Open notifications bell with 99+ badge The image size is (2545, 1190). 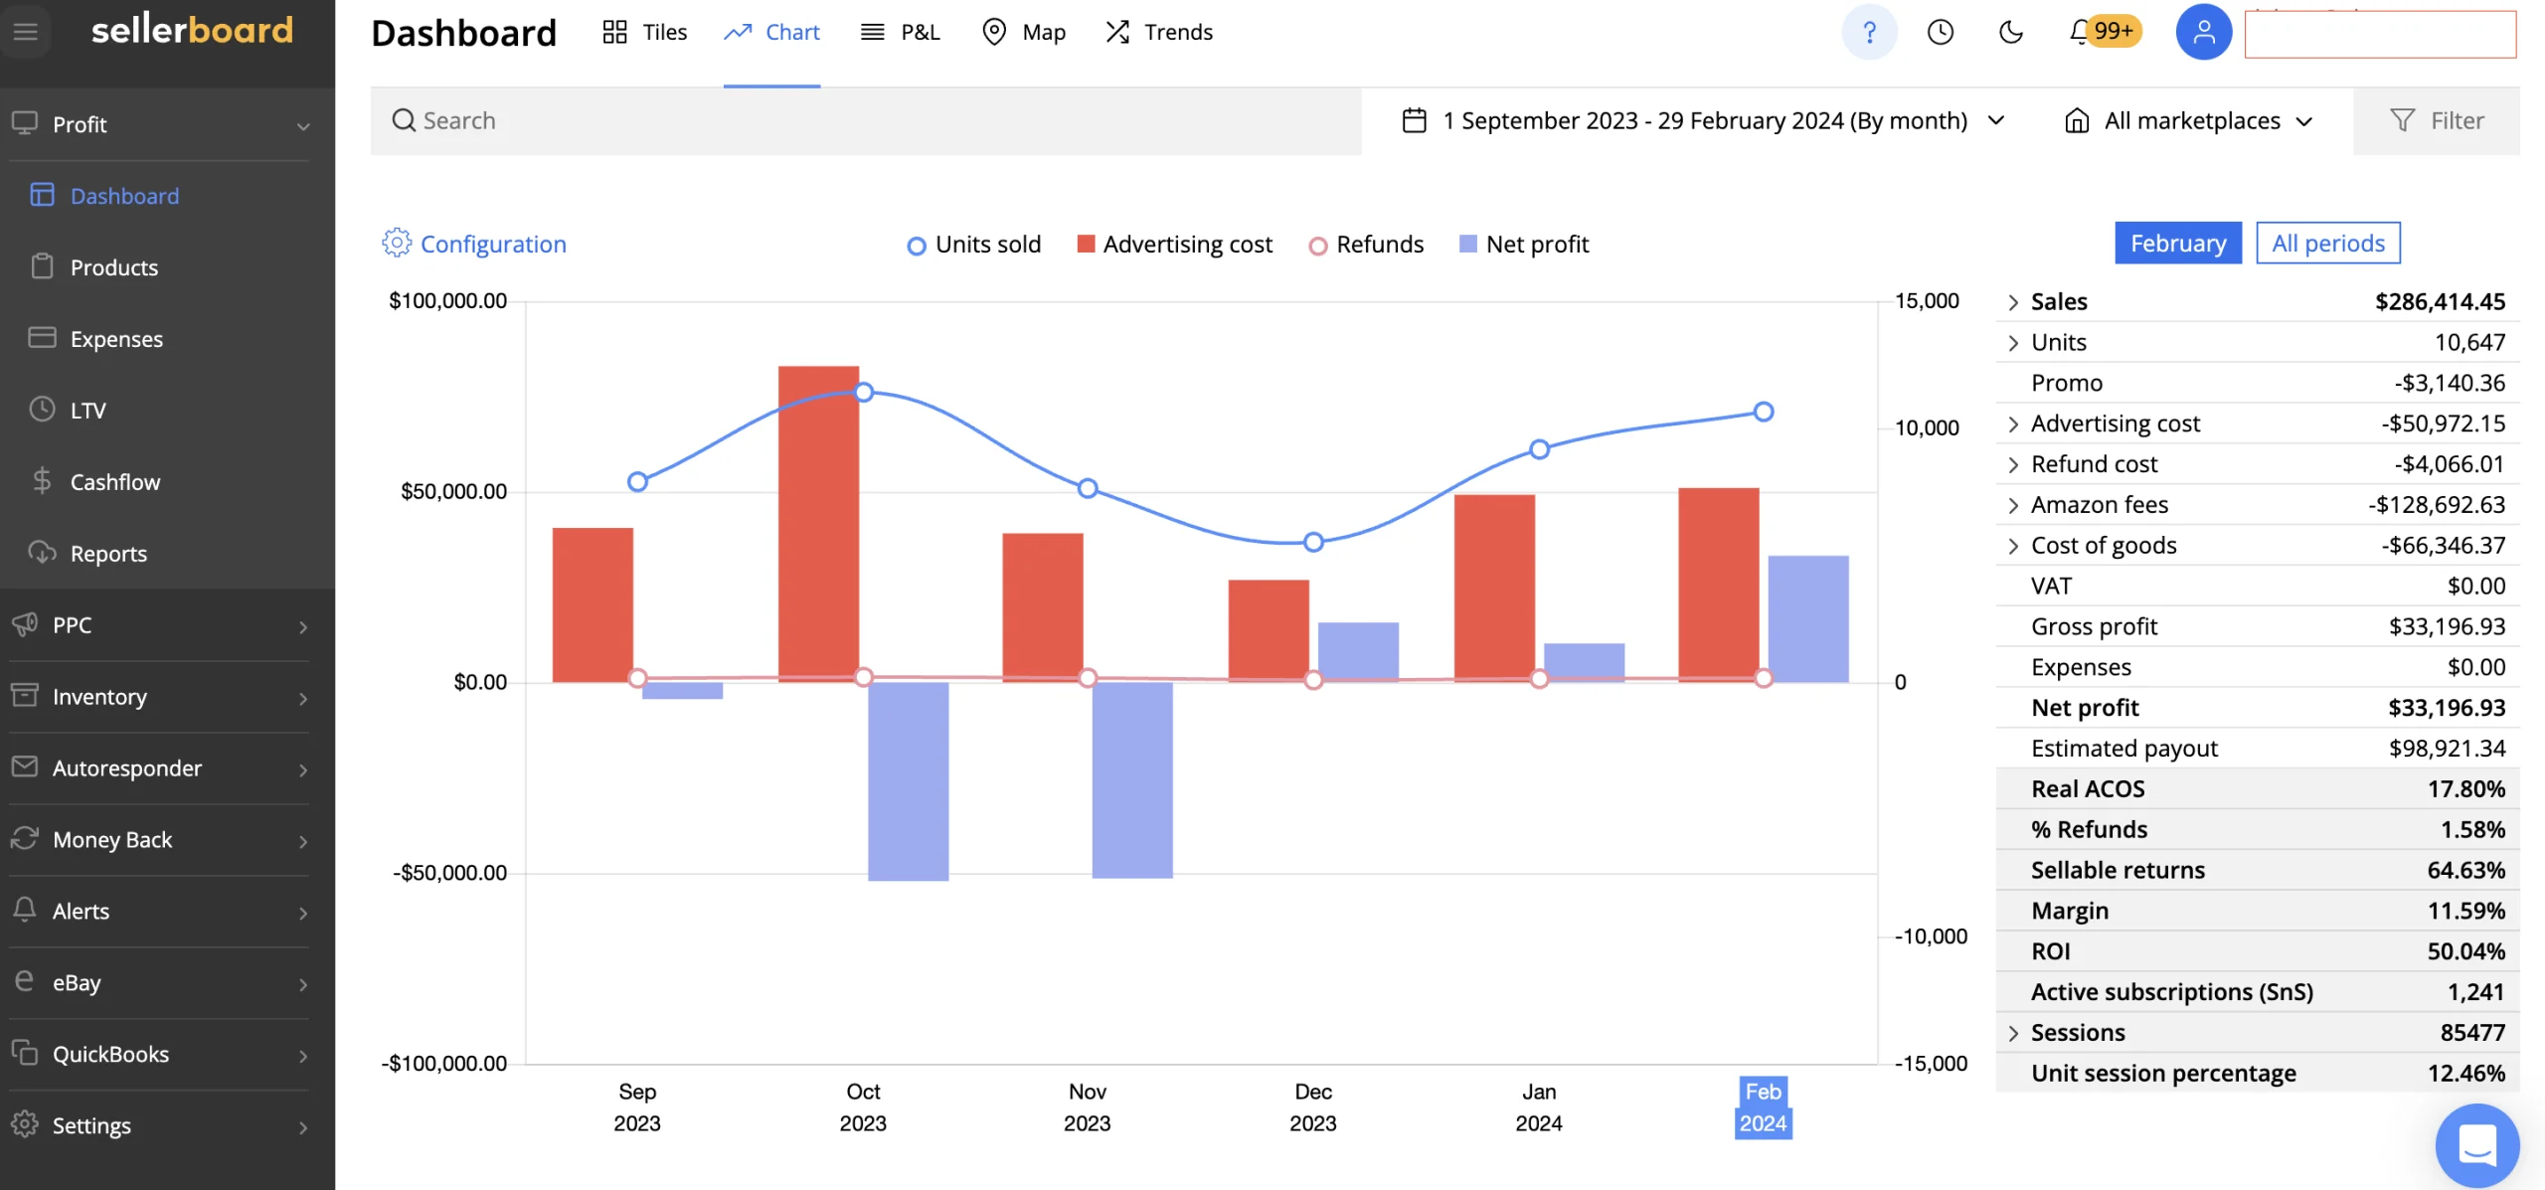2105,32
